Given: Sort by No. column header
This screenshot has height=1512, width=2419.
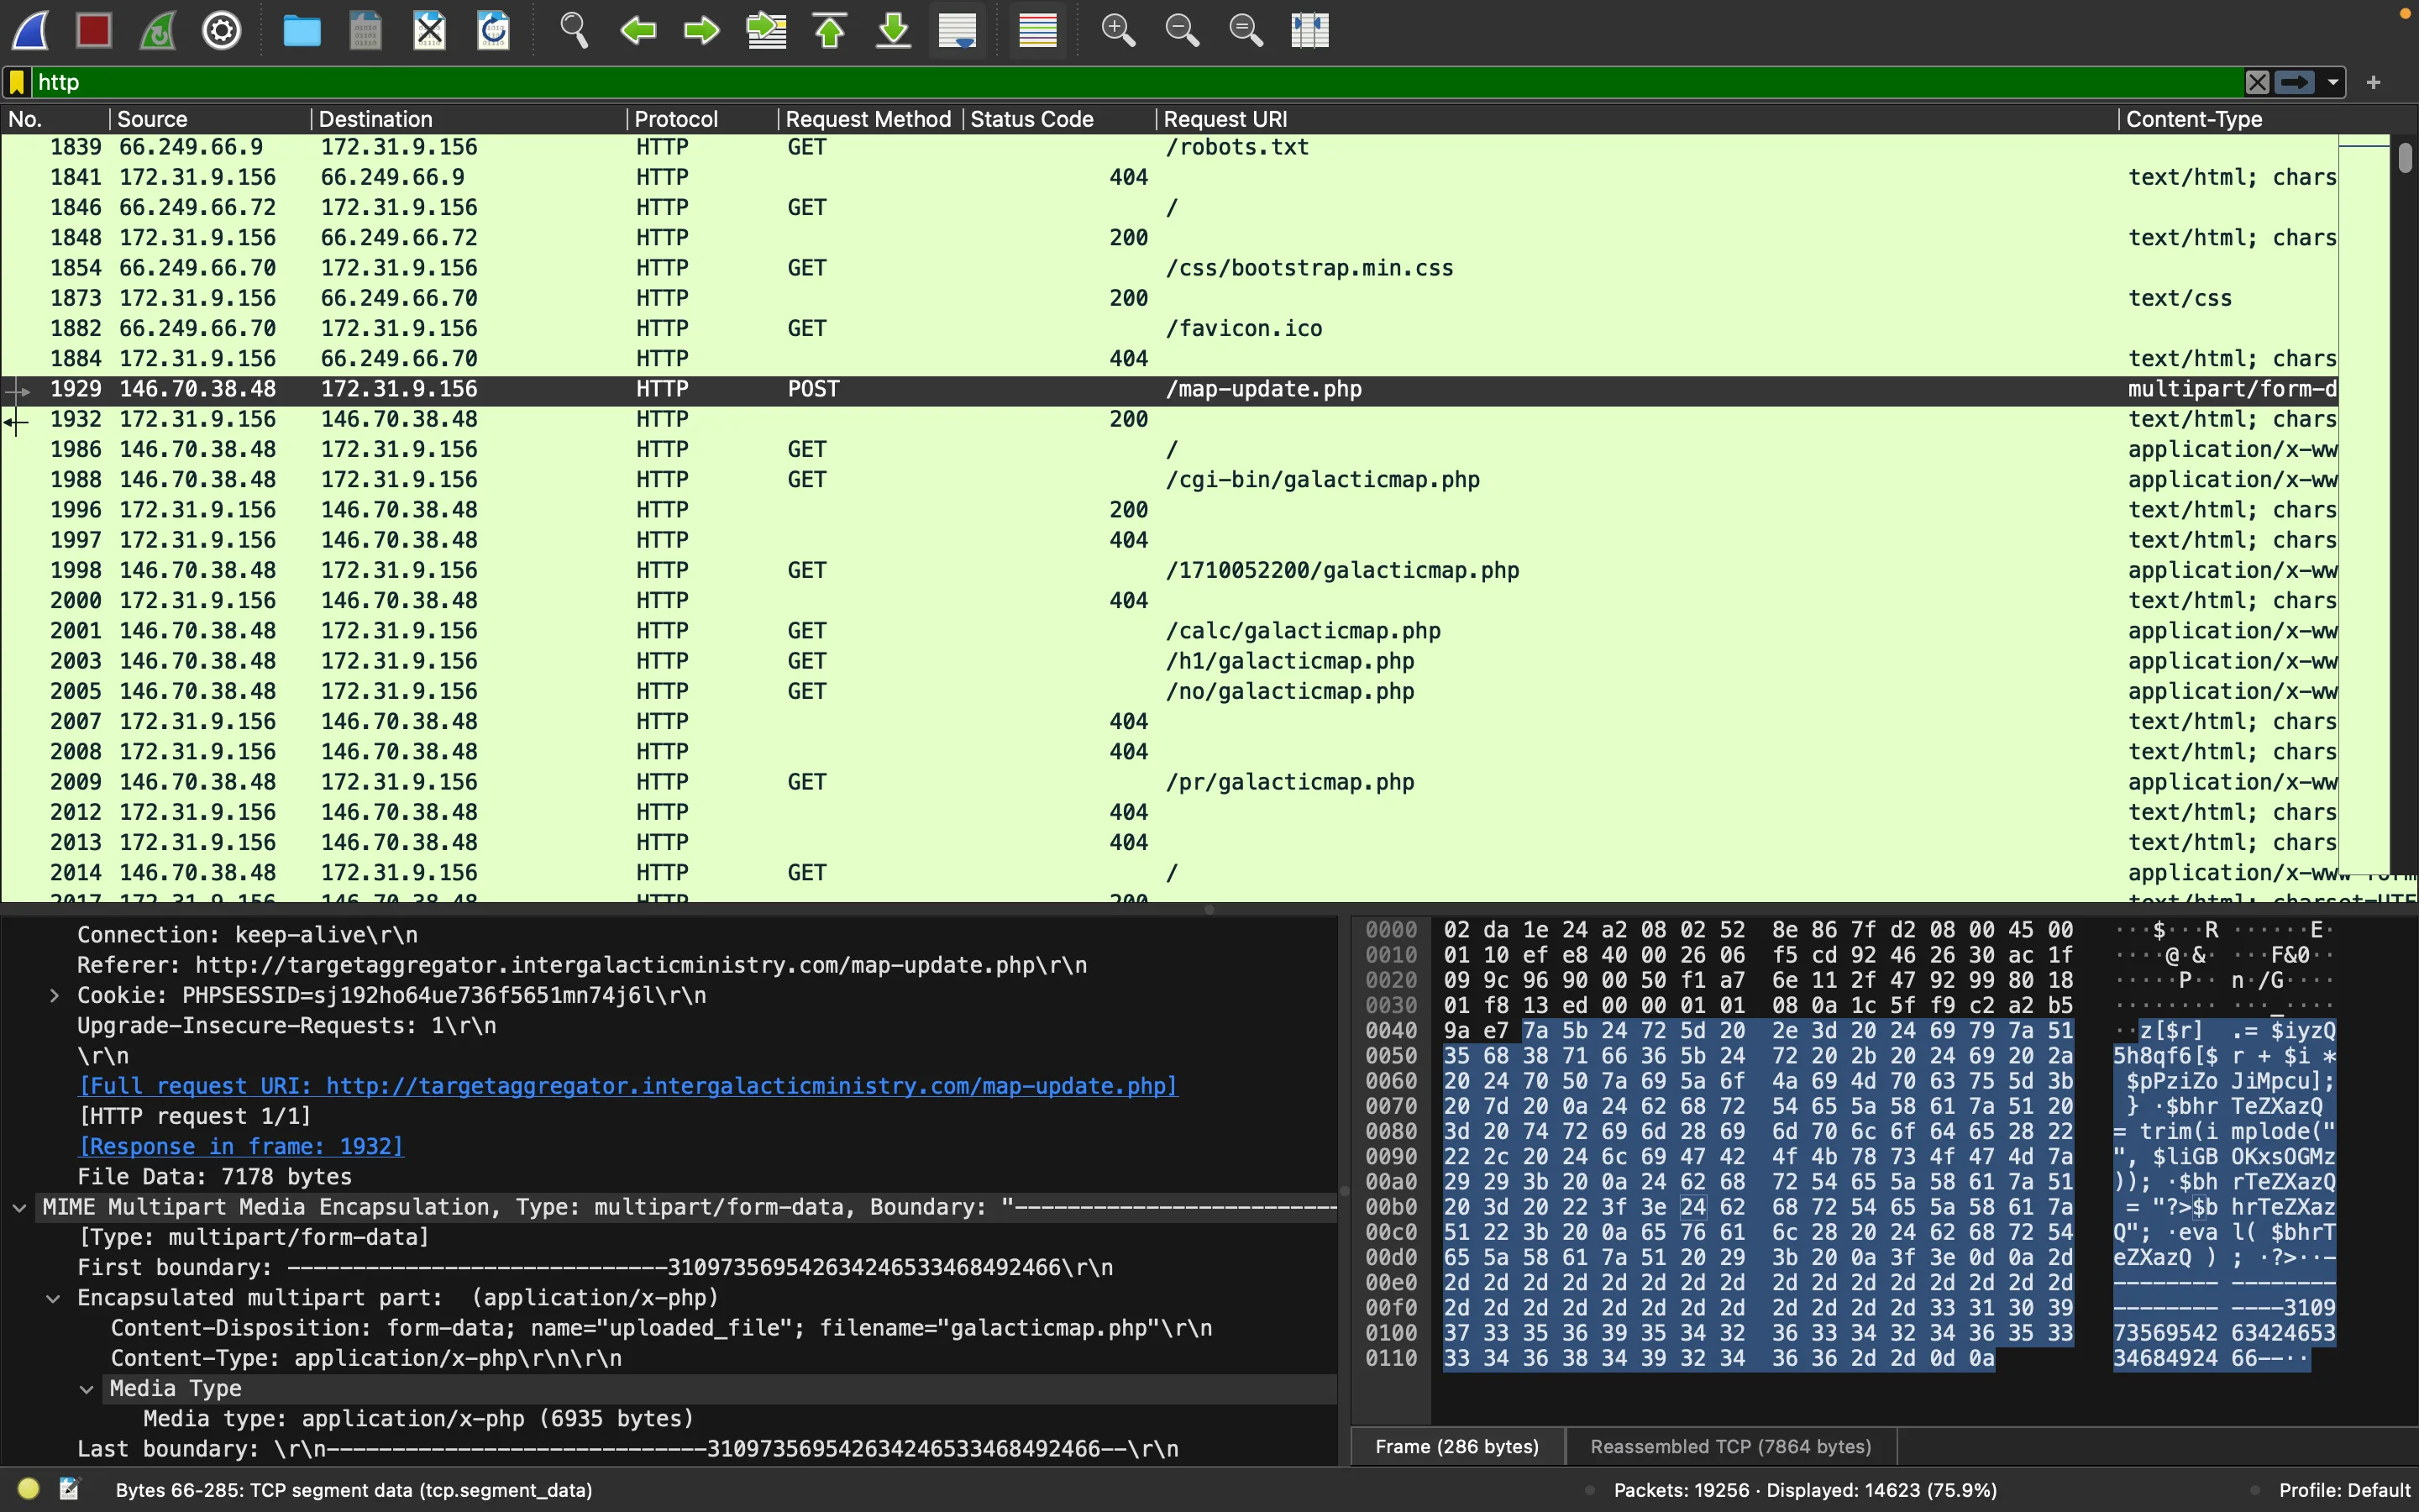Looking at the screenshot, I should [55, 119].
